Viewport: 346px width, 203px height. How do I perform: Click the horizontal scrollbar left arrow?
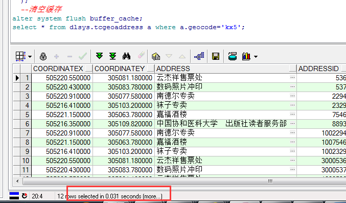pos(17,182)
